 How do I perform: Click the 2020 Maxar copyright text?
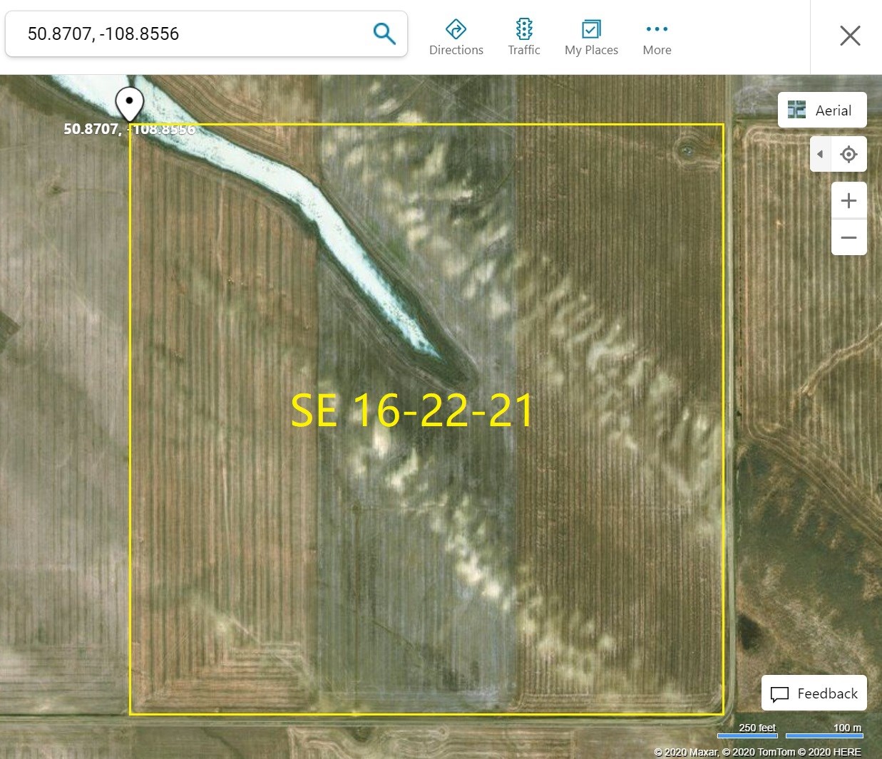tap(686, 752)
